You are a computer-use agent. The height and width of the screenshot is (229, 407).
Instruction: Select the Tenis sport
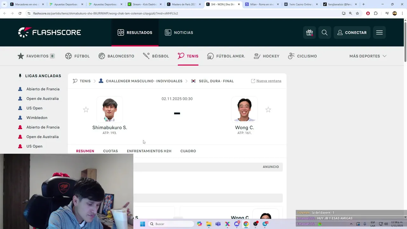188,56
